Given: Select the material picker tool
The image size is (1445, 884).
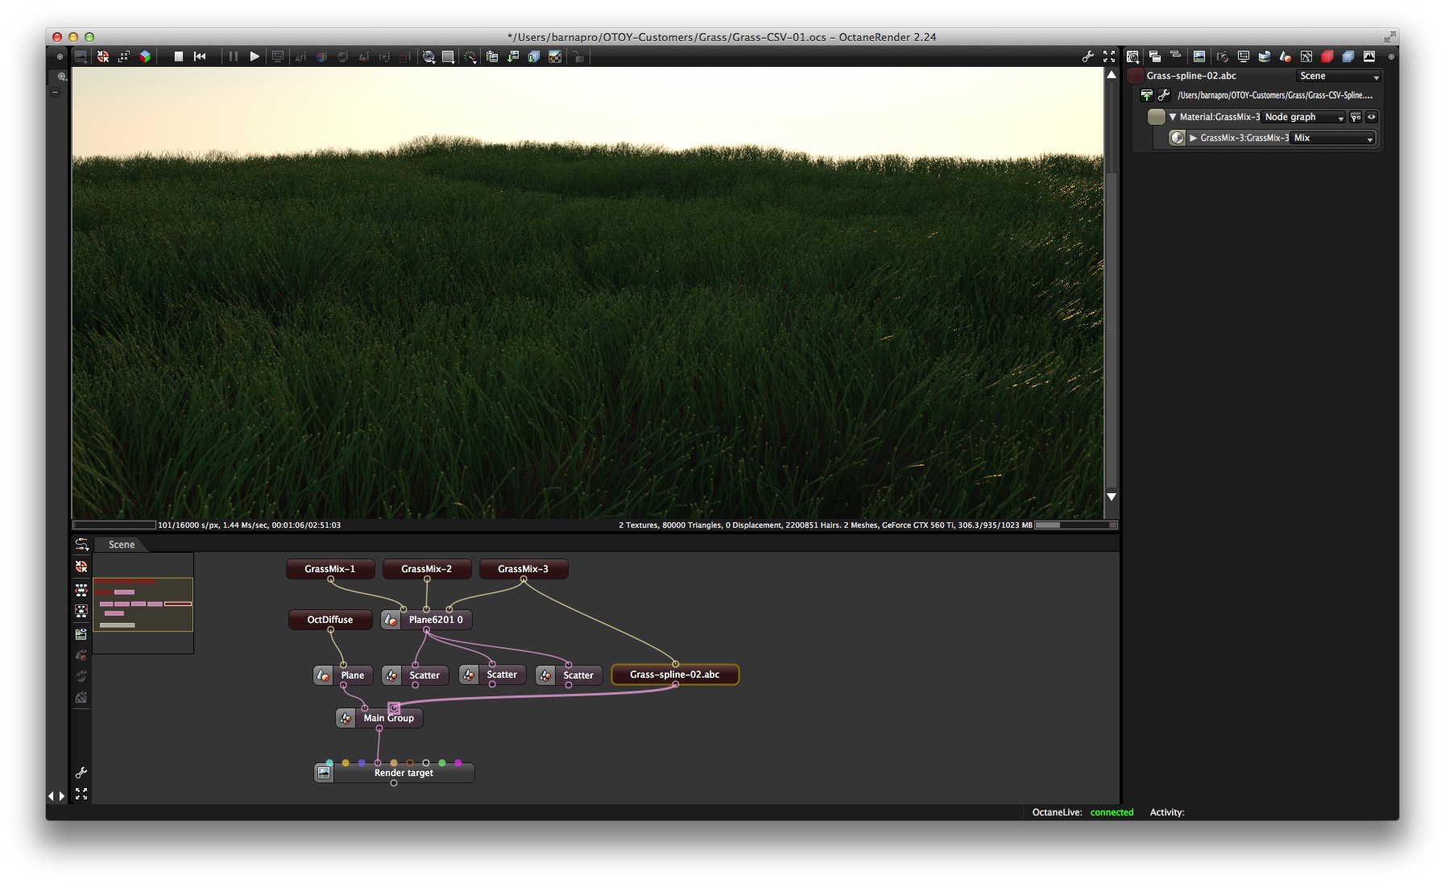Looking at the screenshot, I should (342, 57).
